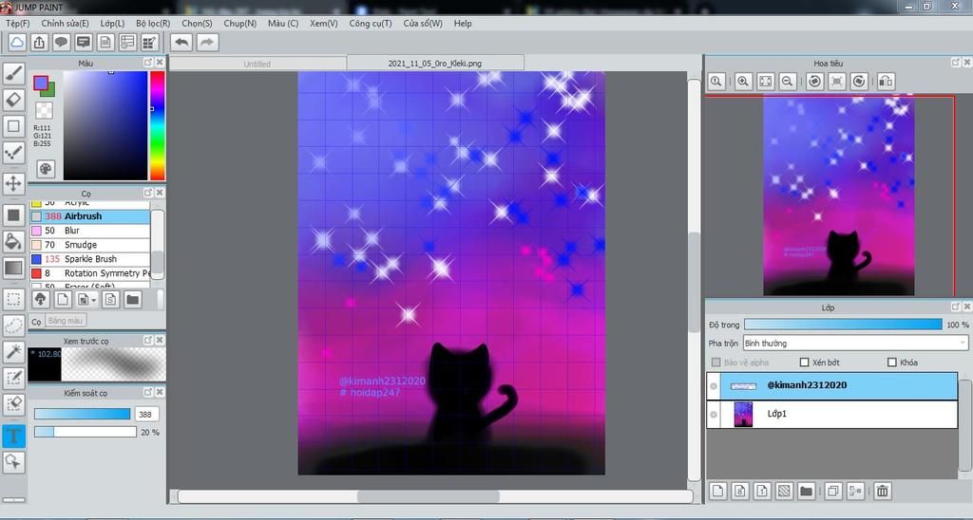Add a new layer in Lớp panel
Image resolution: width=973 pixels, height=520 pixels.
(x=718, y=492)
